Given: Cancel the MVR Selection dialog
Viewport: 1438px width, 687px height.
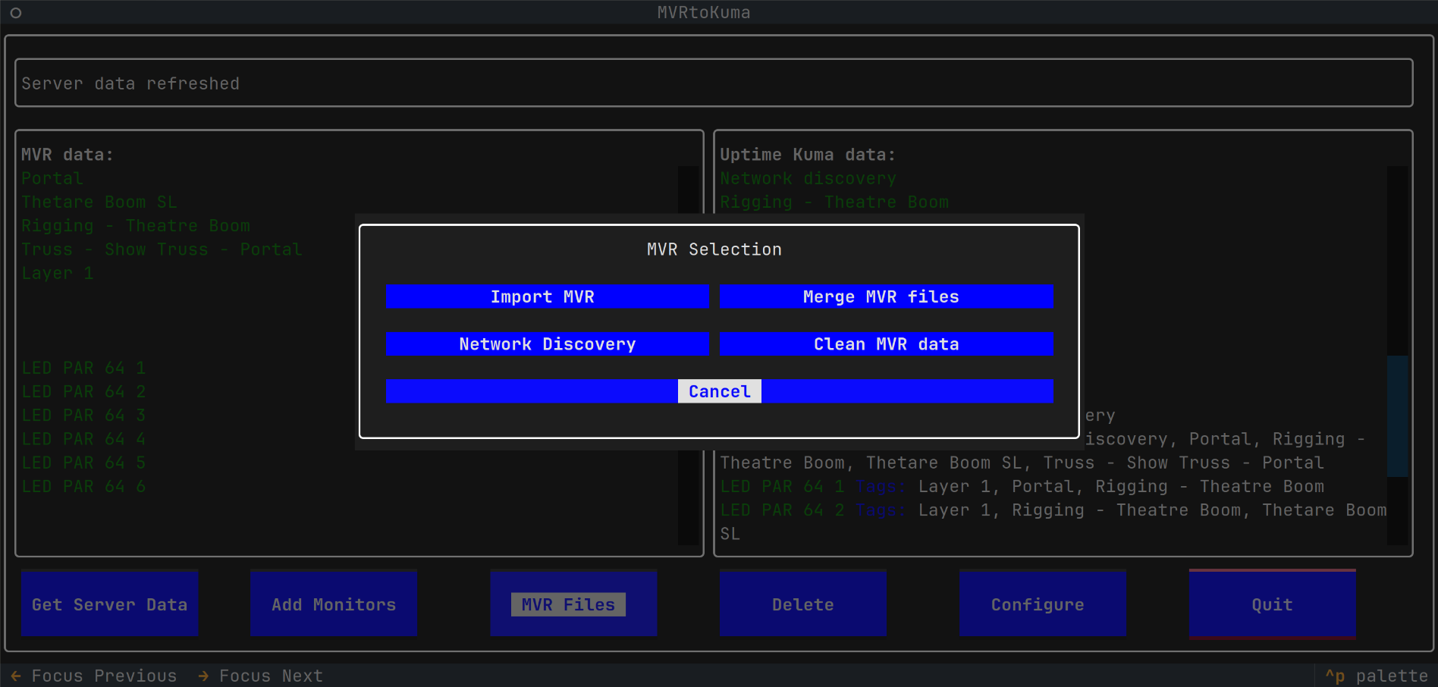Looking at the screenshot, I should pos(720,391).
